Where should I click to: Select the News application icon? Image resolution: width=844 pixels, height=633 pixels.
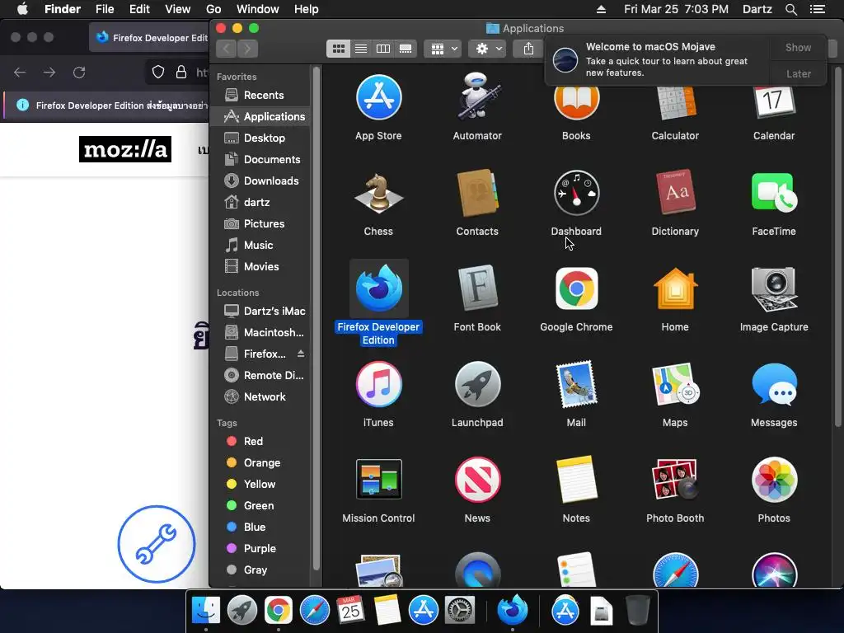[x=477, y=479]
